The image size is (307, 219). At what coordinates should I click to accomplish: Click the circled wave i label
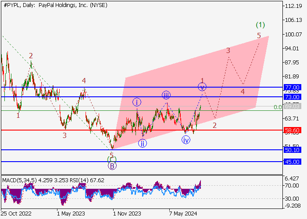pyautogui.click(x=137, y=102)
